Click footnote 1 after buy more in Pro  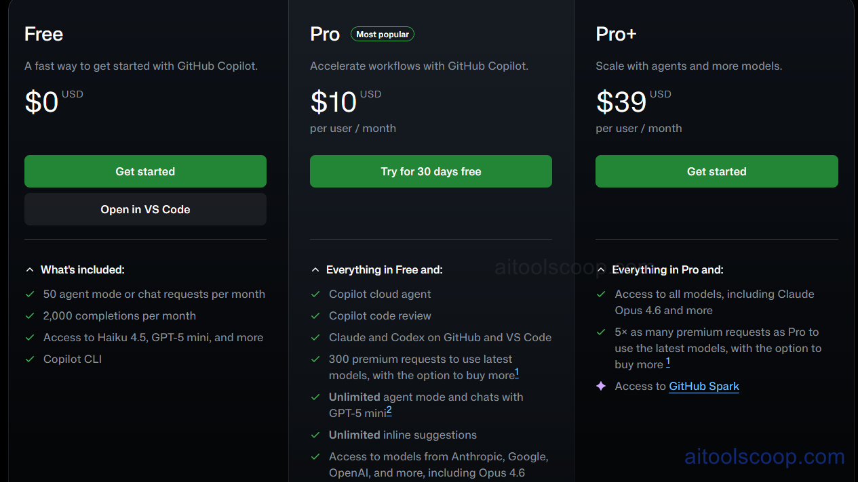tap(517, 372)
